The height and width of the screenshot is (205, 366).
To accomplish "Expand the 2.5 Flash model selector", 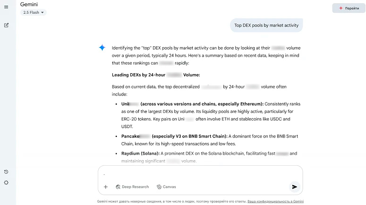I will click(x=33, y=12).
